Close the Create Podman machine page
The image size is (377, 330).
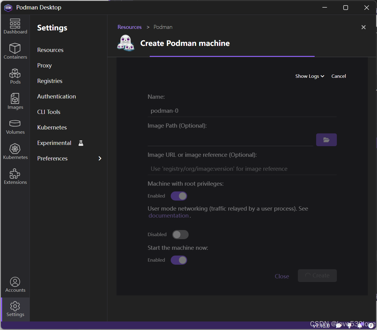[x=363, y=27]
